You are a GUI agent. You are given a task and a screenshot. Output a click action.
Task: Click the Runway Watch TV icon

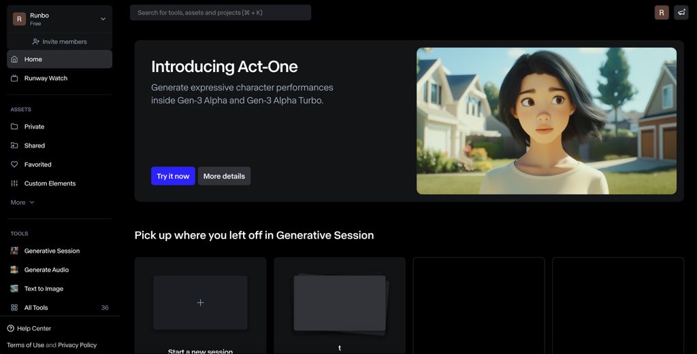point(14,78)
